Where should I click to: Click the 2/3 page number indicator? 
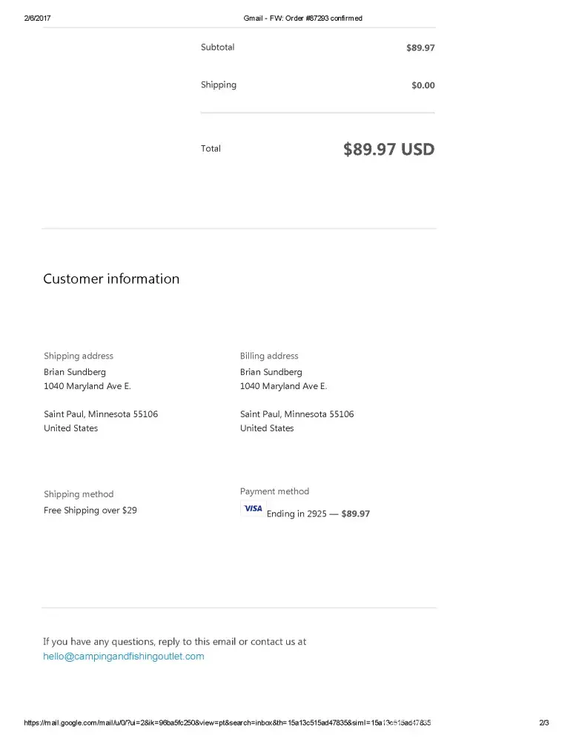pyautogui.click(x=544, y=722)
